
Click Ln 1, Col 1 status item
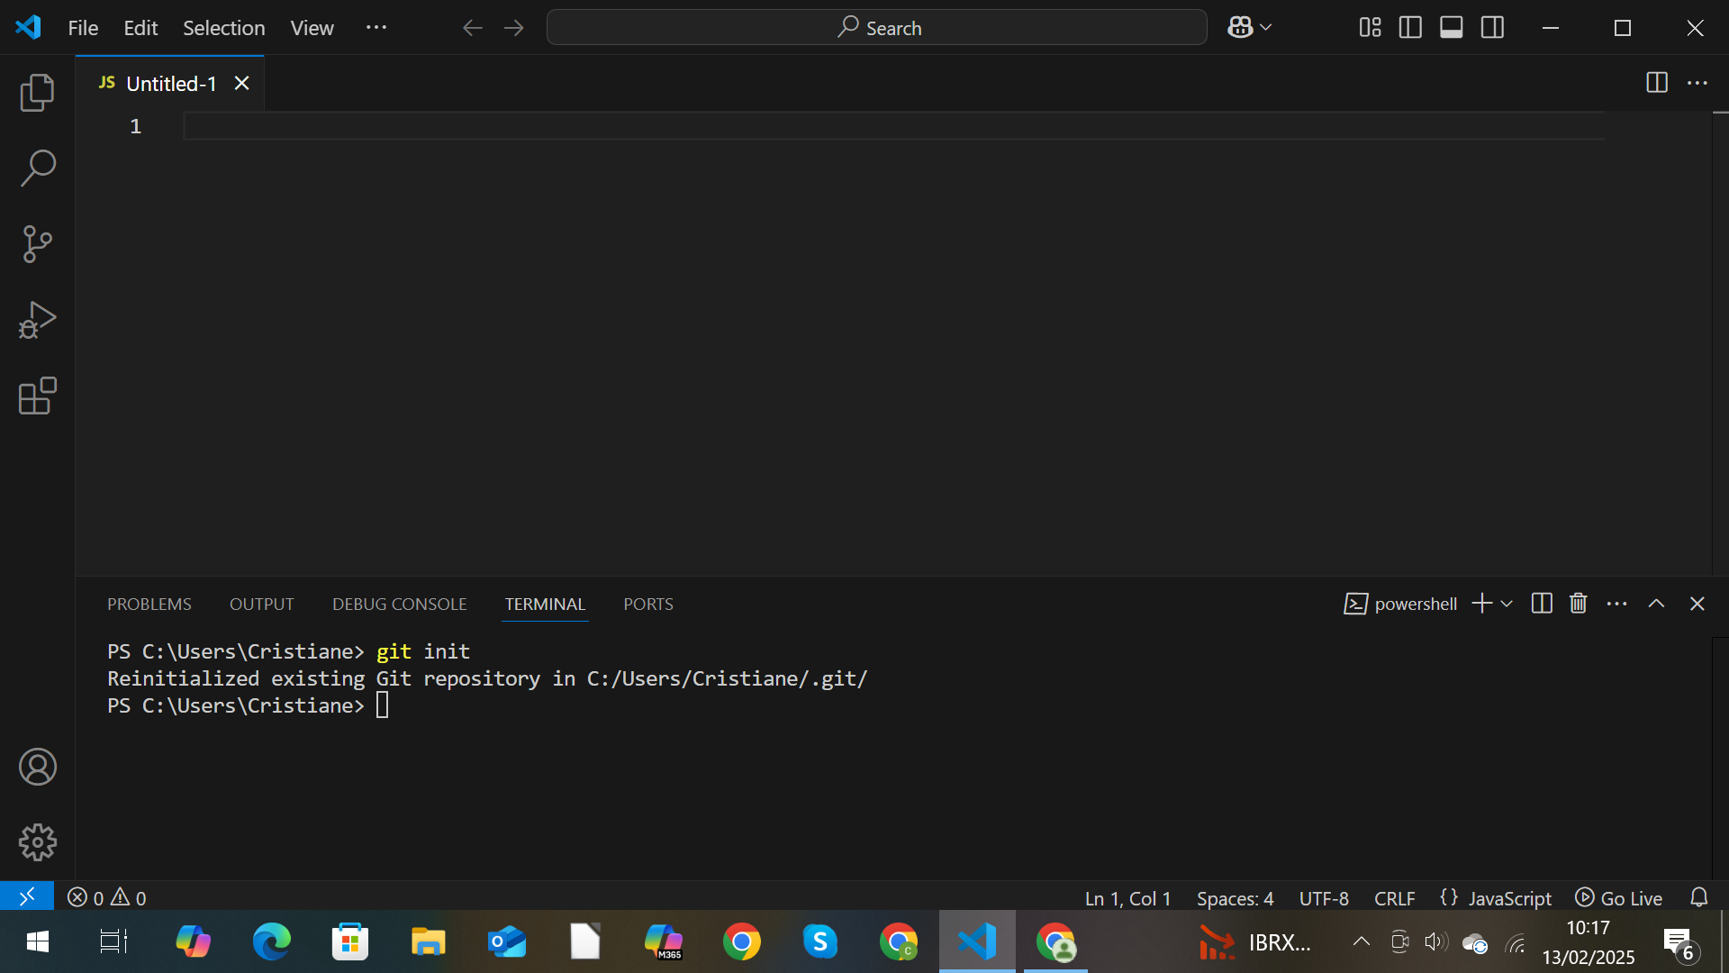point(1127,898)
